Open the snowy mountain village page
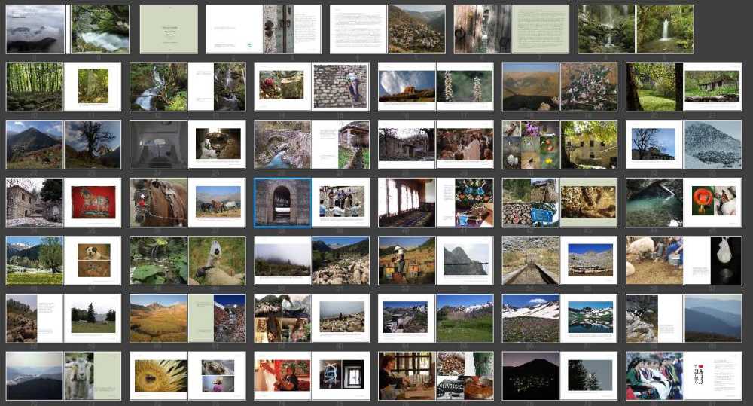Image resolution: width=753 pixels, height=406 pixels. pos(712,144)
